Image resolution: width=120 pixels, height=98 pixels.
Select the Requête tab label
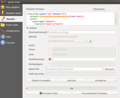[x=11, y=19]
